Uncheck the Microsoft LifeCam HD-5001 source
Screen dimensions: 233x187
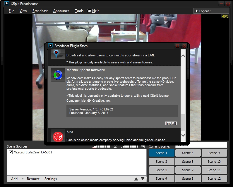pyautogui.click(x=11, y=152)
